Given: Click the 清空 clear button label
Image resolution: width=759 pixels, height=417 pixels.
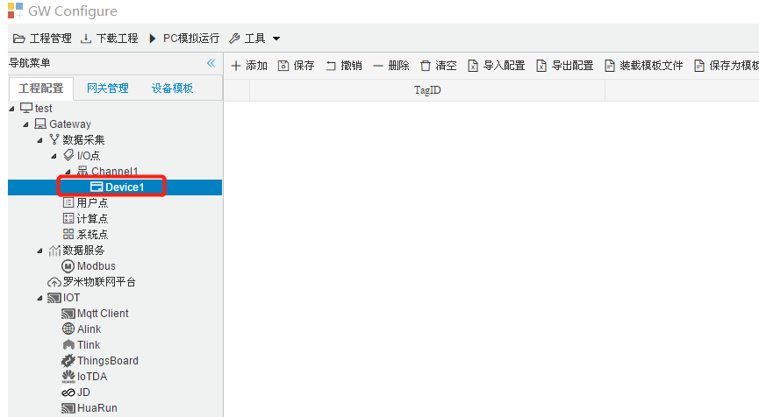Looking at the screenshot, I should (446, 66).
